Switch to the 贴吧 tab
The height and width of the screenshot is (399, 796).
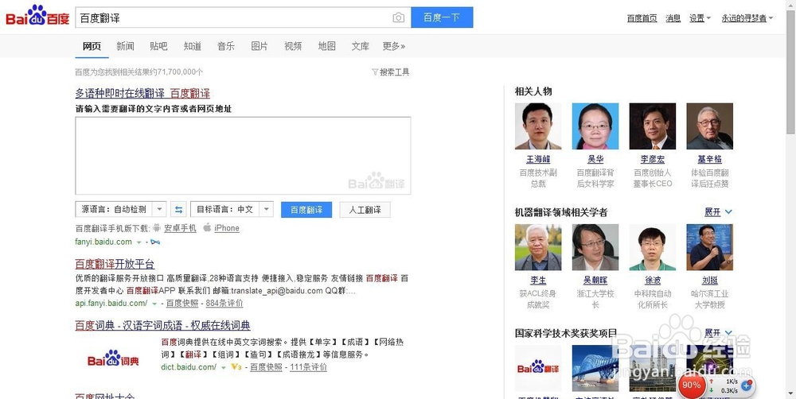158,46
